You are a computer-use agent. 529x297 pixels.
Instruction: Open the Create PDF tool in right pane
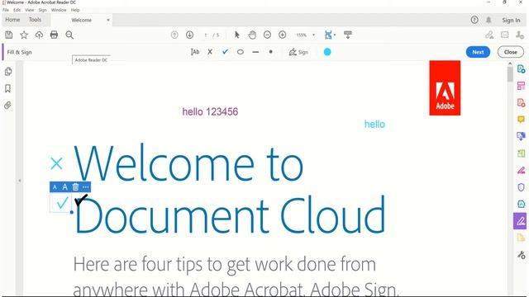(x=521, y=102)
